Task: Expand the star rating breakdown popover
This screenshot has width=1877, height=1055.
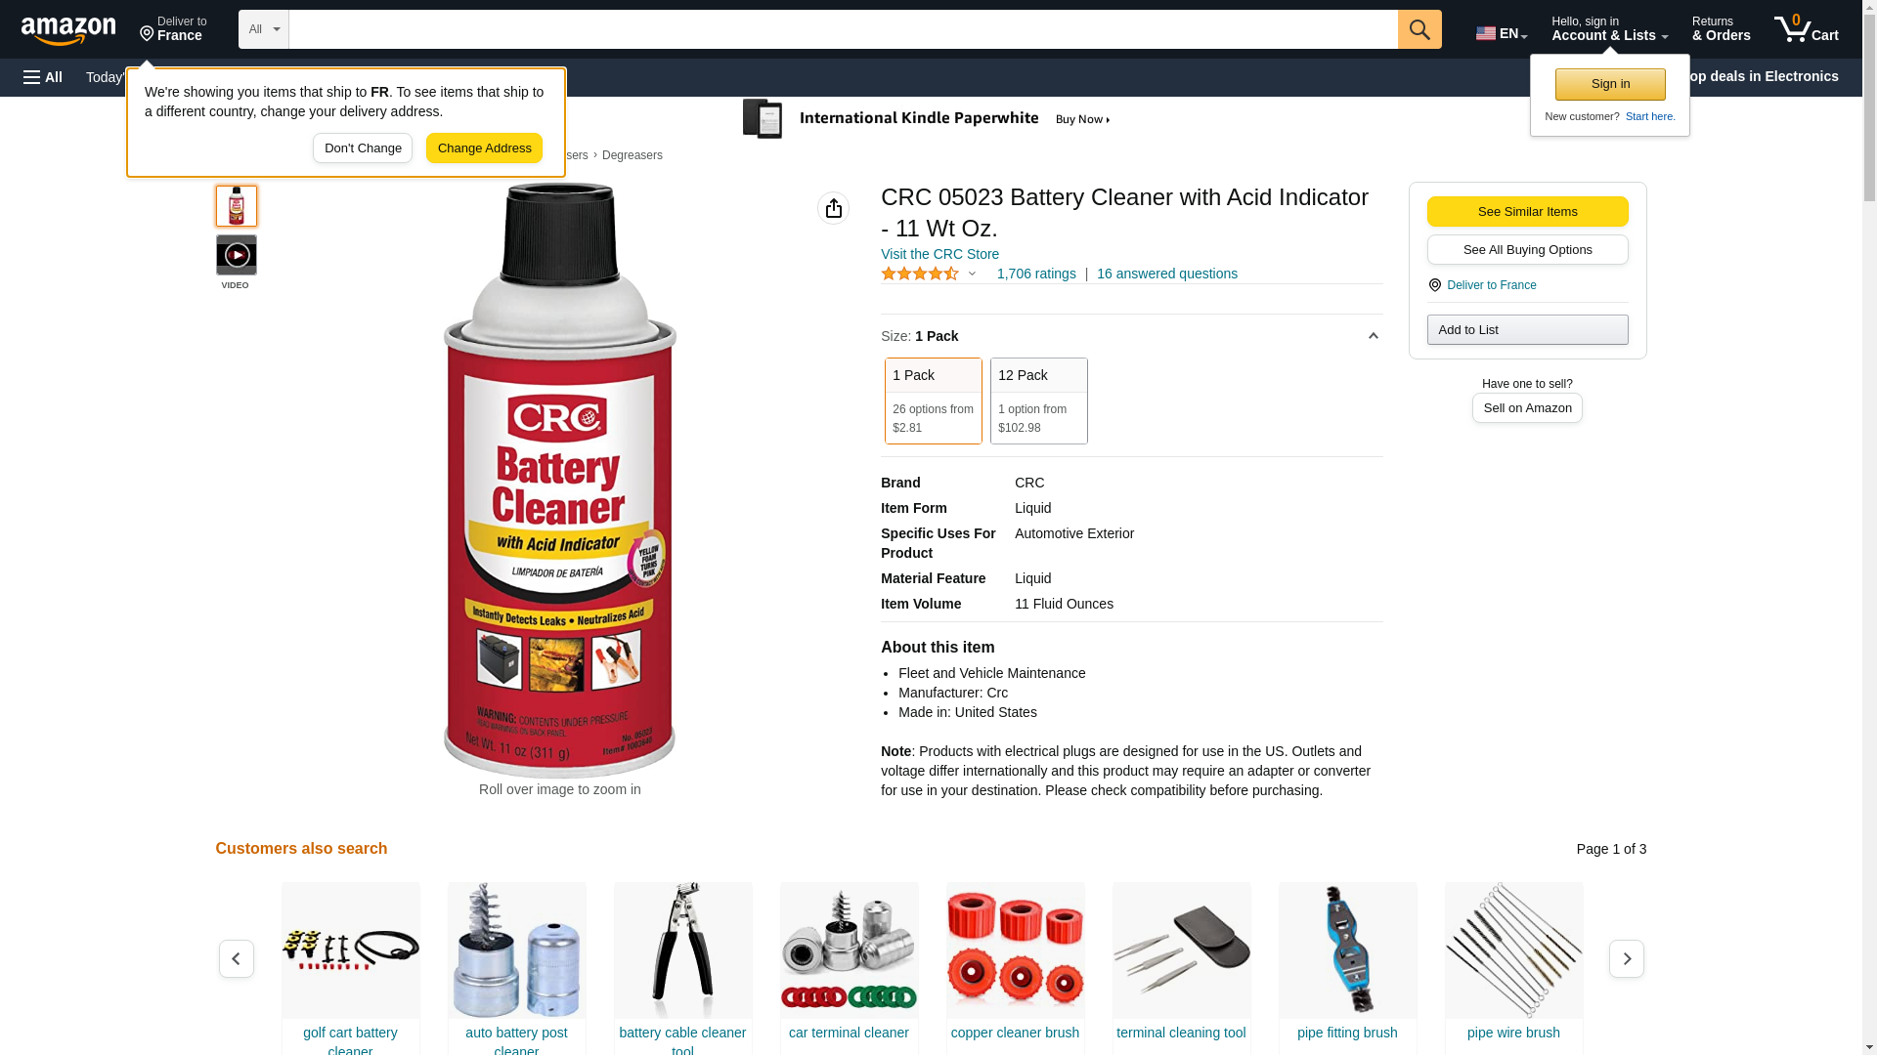Action: 972,274
